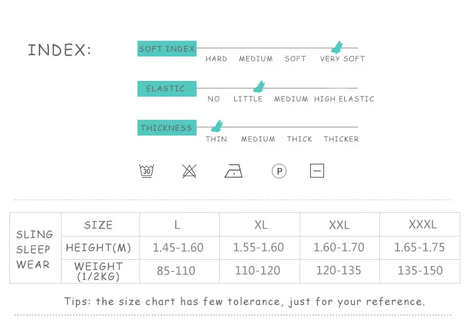Viewport: 471px width, 320px height.
Task: Select the low heat iron icon
Action: pos(234,171)
